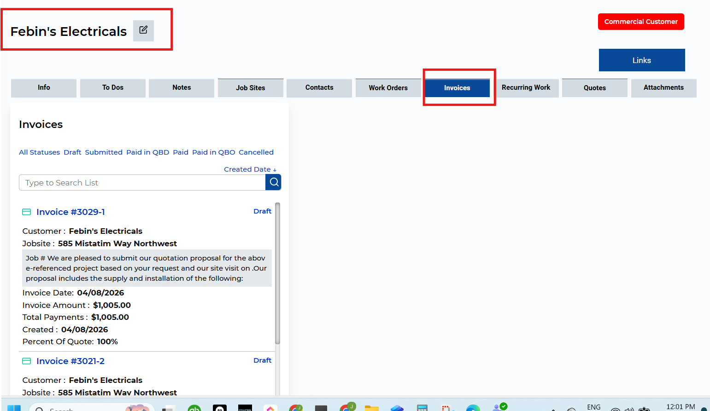Click the card icon beside Invoice #3029-1
The height and width of the screenshot is (411, 710).
click(x=27, y=212)
